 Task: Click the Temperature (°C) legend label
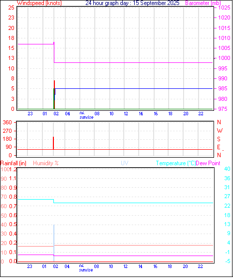pos(176,163)
